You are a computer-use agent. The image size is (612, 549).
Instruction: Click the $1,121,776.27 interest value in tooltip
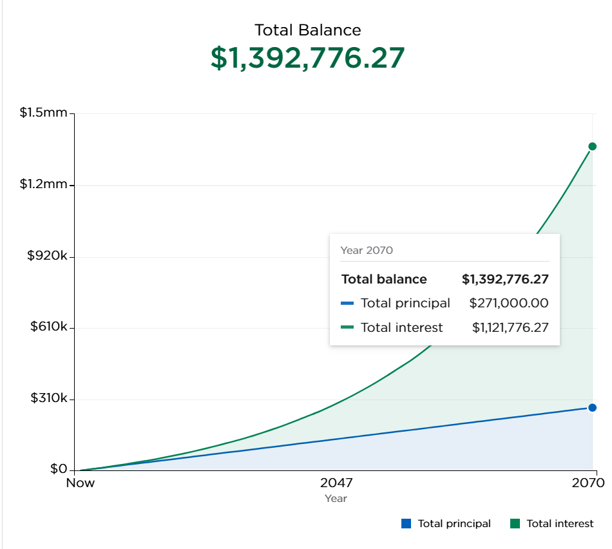(x=510, y=328)
